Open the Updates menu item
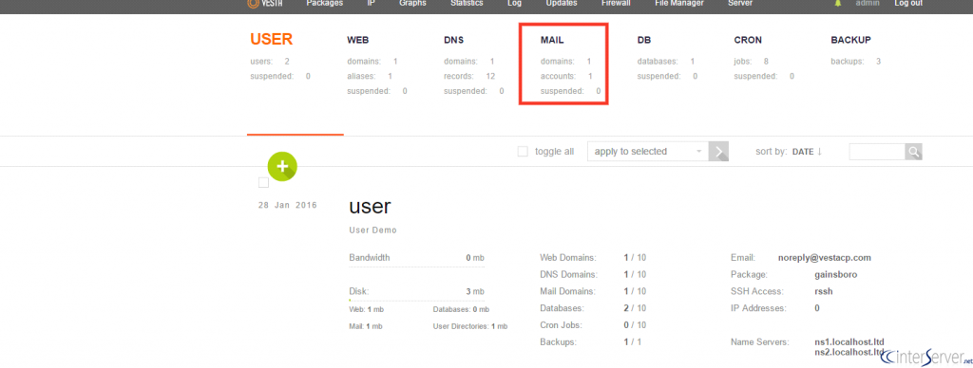The width and height of the screenshot is (973, 368). click(x=562, y=3)
